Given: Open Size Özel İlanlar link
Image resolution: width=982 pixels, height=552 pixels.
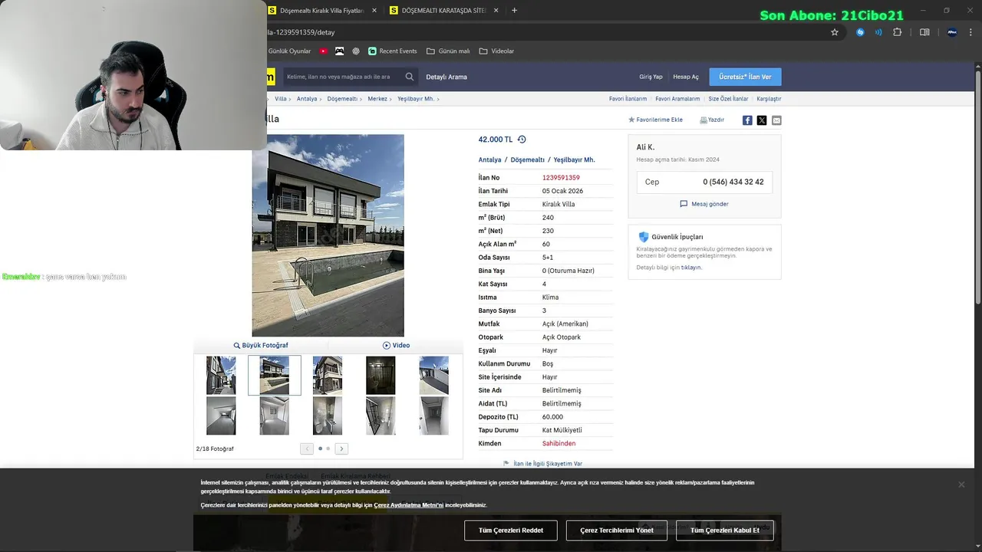Looking at the screenshot, I should click(x=728, y=99).
